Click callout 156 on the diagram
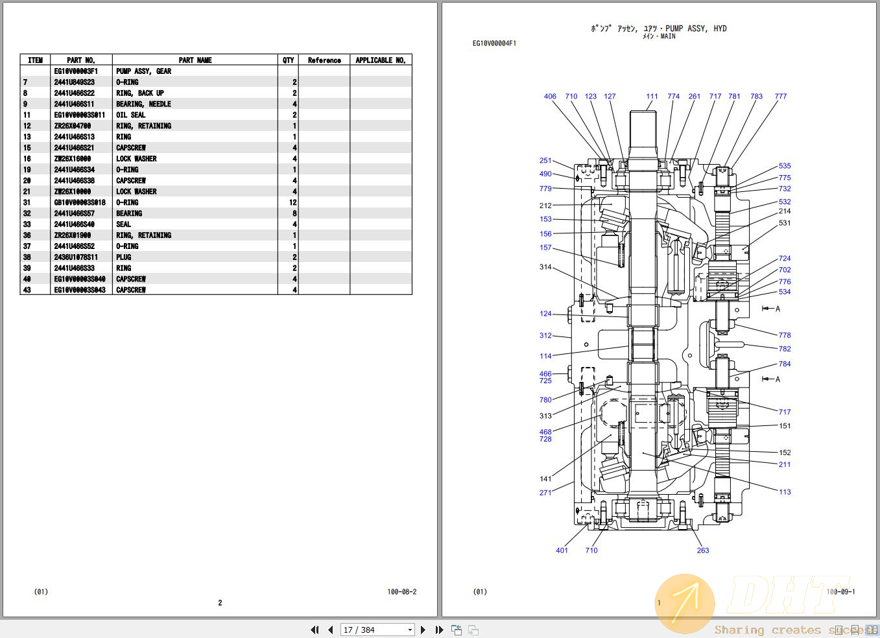Viewport: 880px width, 638px height. (x=545, y=234)
